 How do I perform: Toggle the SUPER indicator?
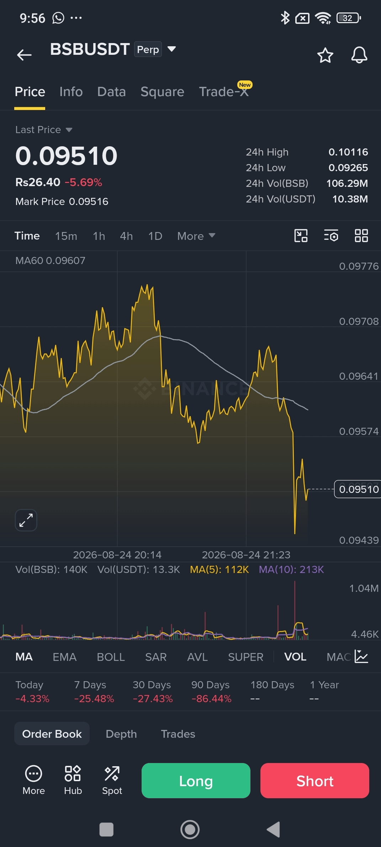click(245, 657)
